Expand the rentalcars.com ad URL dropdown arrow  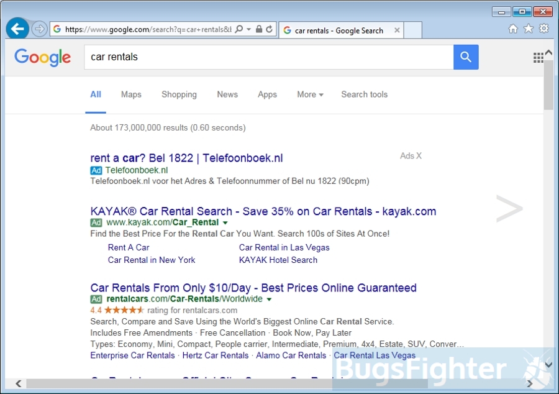(x=270, y=300)
